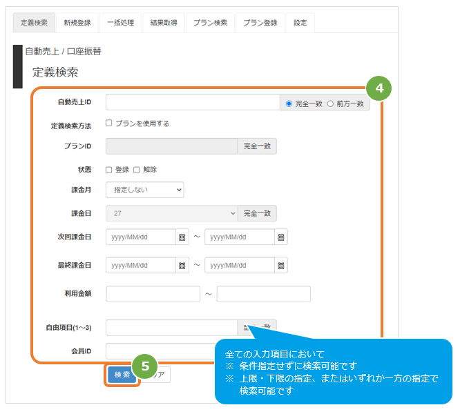Open calendar for 次回課金日 start date
The image size is (469, 414).
click(x=182, y=237)
